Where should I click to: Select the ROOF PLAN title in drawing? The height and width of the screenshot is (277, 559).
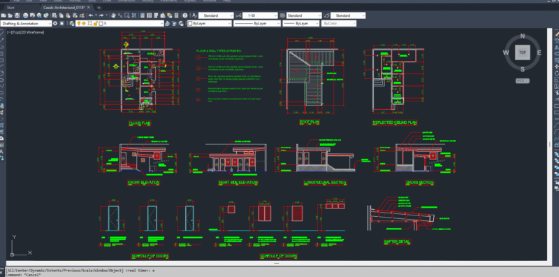point(309,122)
